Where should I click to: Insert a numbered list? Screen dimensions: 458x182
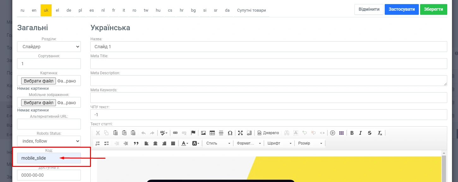(98, 143)
